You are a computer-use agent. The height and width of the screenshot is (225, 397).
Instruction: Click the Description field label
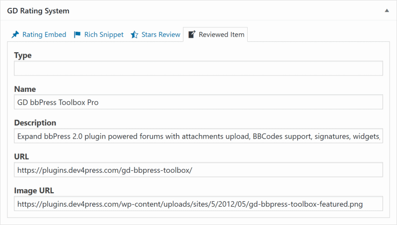pyautogui.click(x=35, y=123)
